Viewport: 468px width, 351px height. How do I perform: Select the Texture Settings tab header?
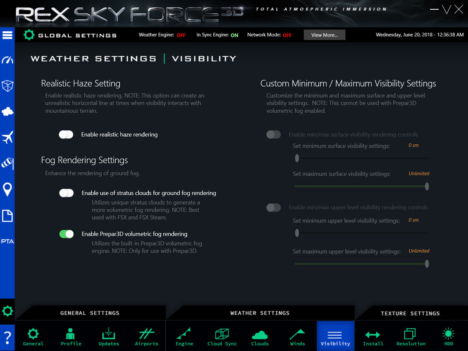[x=411, y=313]
